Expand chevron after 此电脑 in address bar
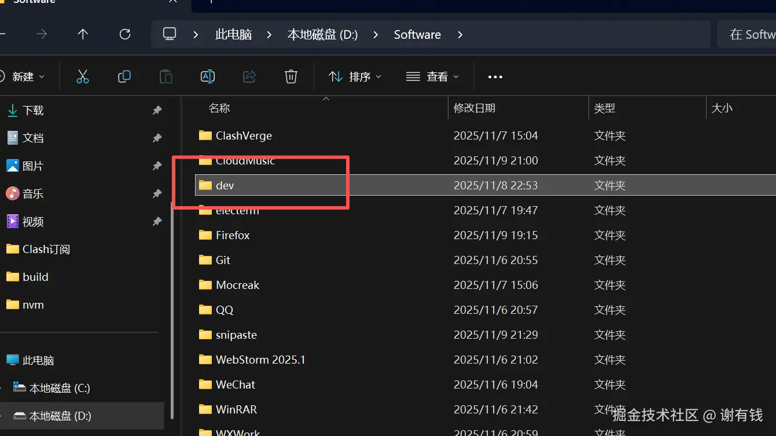This screenshot has height=436, width=776. (269, 35)
